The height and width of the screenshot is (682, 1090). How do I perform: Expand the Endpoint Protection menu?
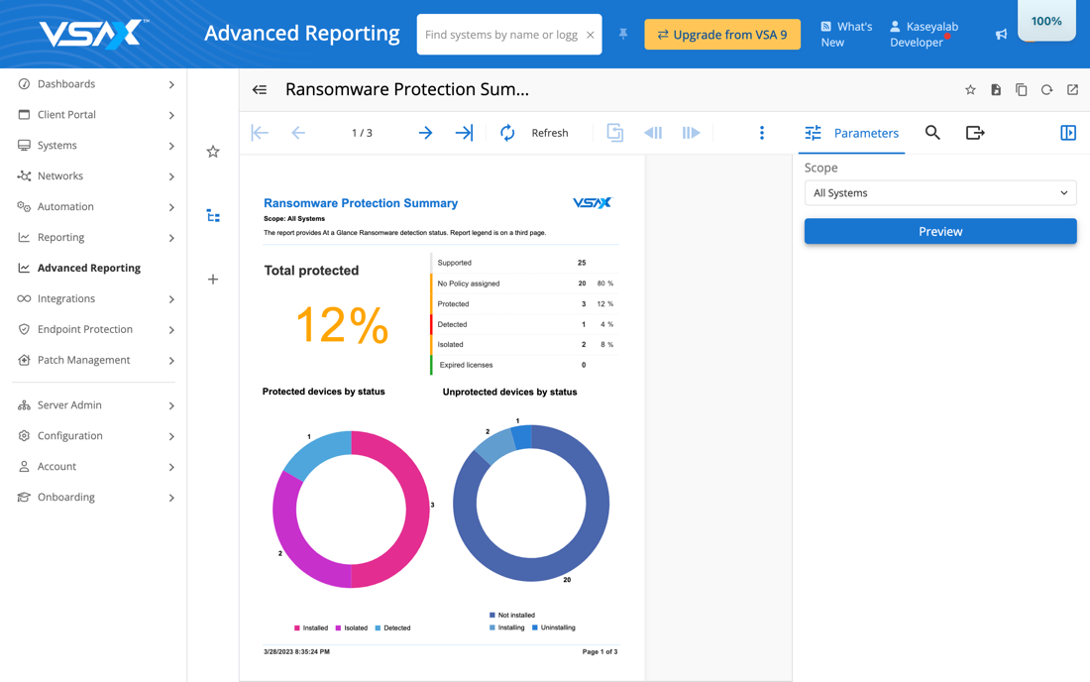[96, 329]
